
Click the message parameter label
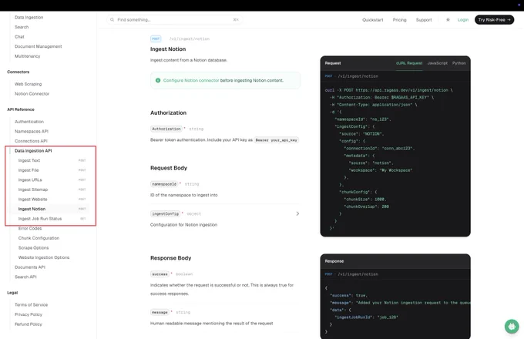point(160,312)
